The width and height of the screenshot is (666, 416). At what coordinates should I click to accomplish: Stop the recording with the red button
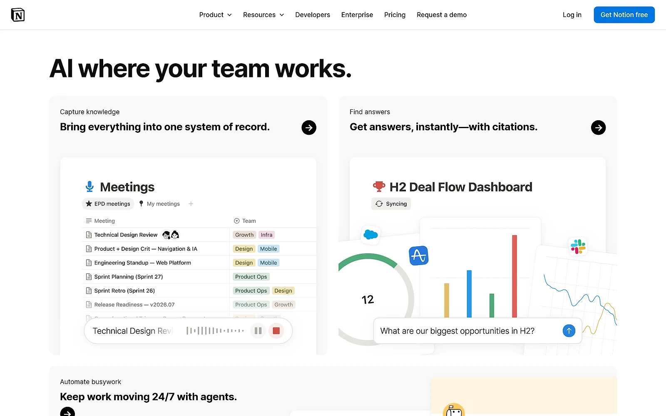[x=276, y=331]
